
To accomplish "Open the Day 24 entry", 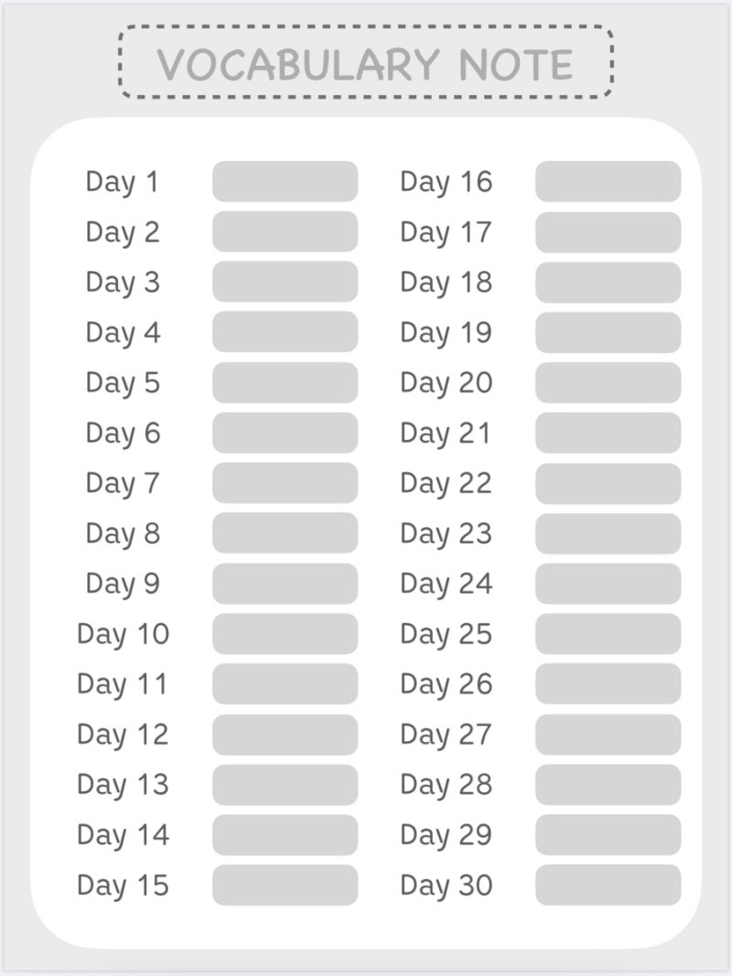I will point(447,584).
